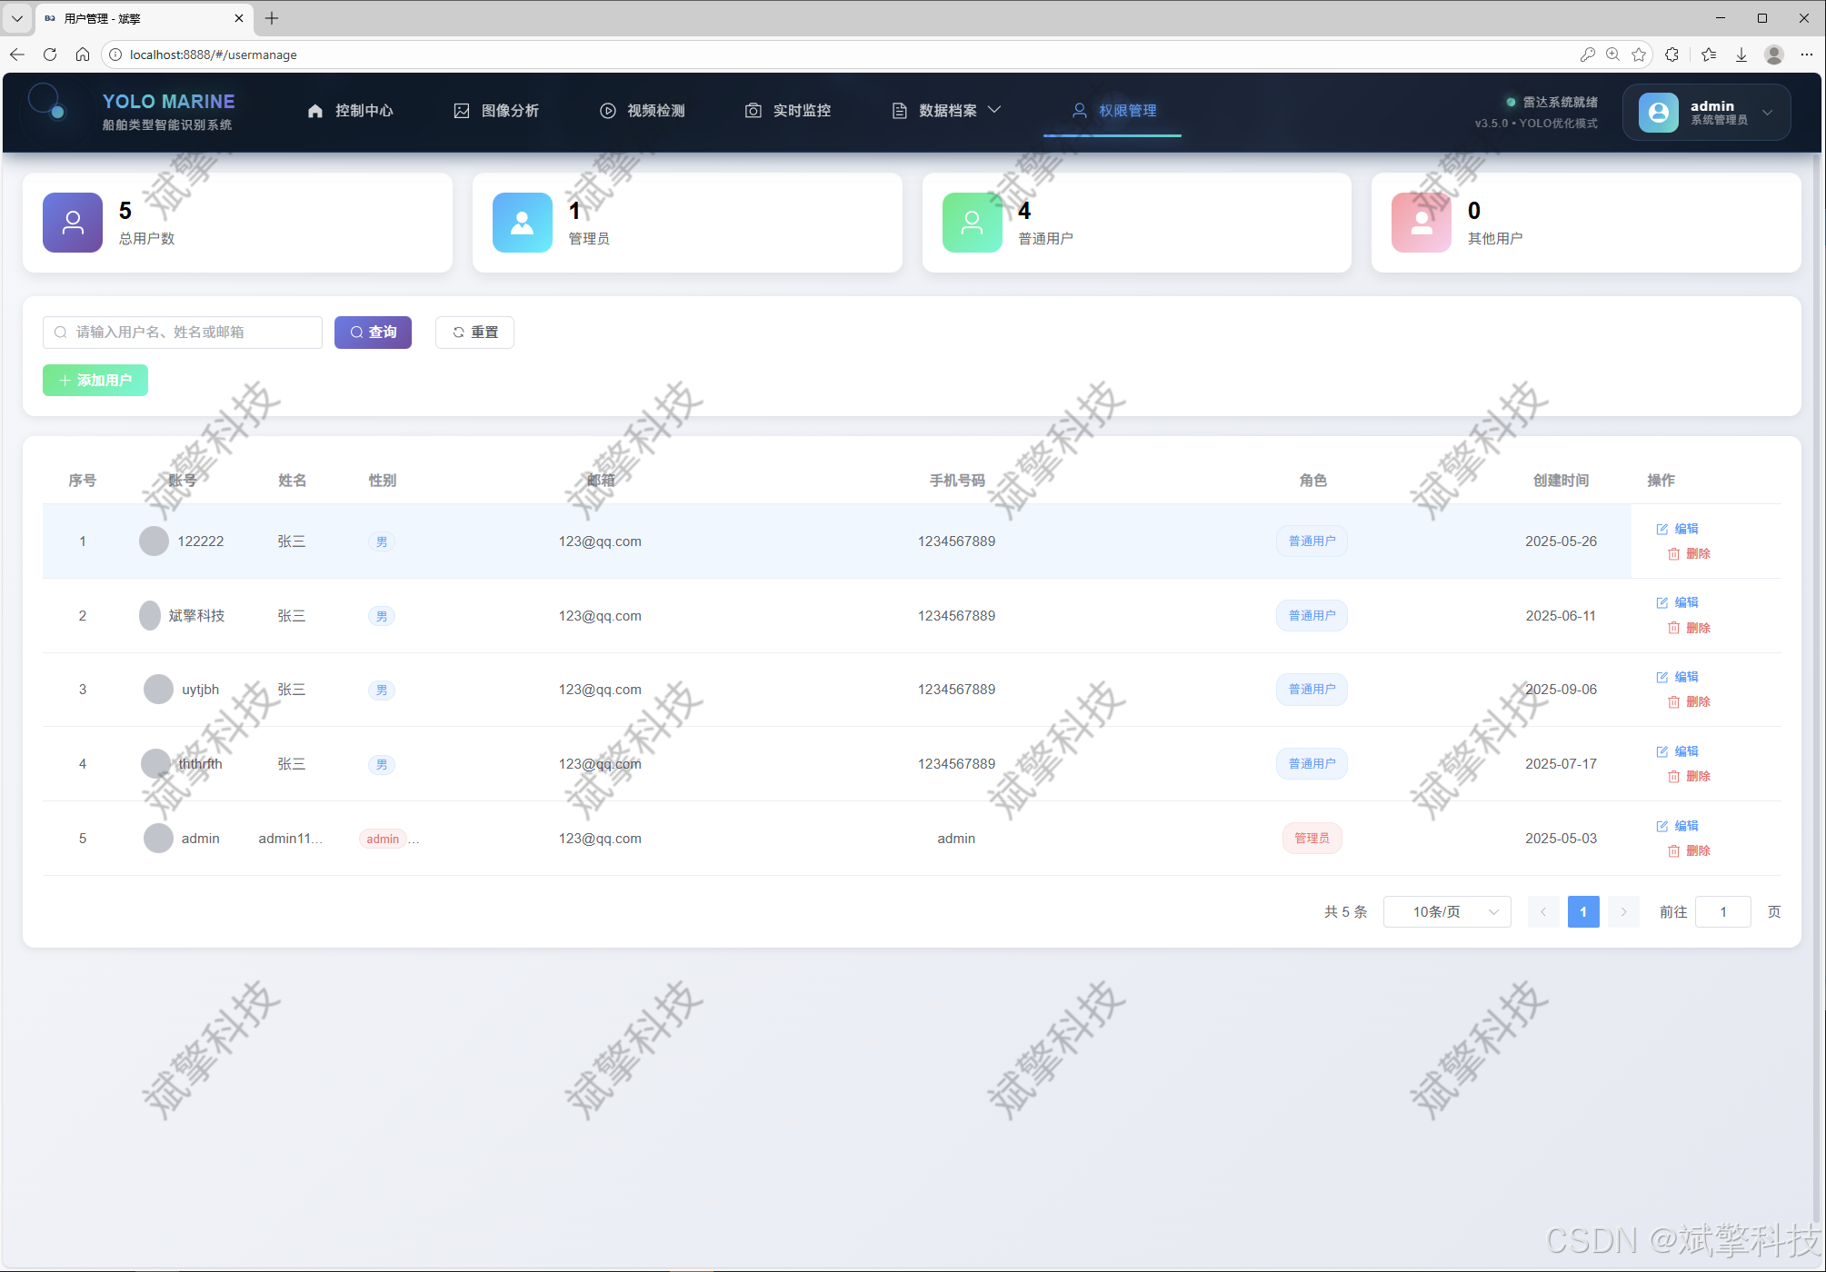Expand the 数据档案 dropdown menu
This screenshot has height=1272, width=1826.
coord(947,111)
